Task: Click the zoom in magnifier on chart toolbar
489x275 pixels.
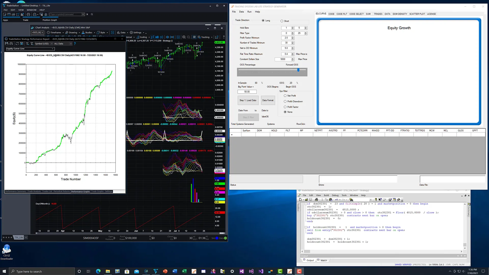Action: (x=184, y=37)
